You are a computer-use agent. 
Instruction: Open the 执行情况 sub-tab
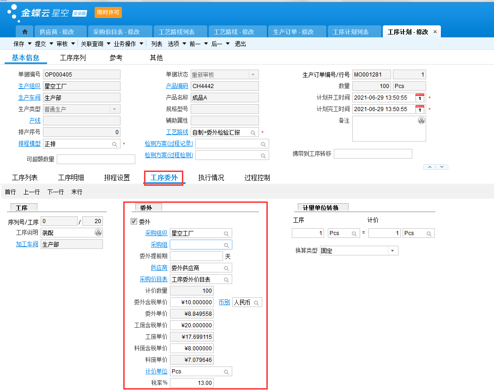click(211, 177)
